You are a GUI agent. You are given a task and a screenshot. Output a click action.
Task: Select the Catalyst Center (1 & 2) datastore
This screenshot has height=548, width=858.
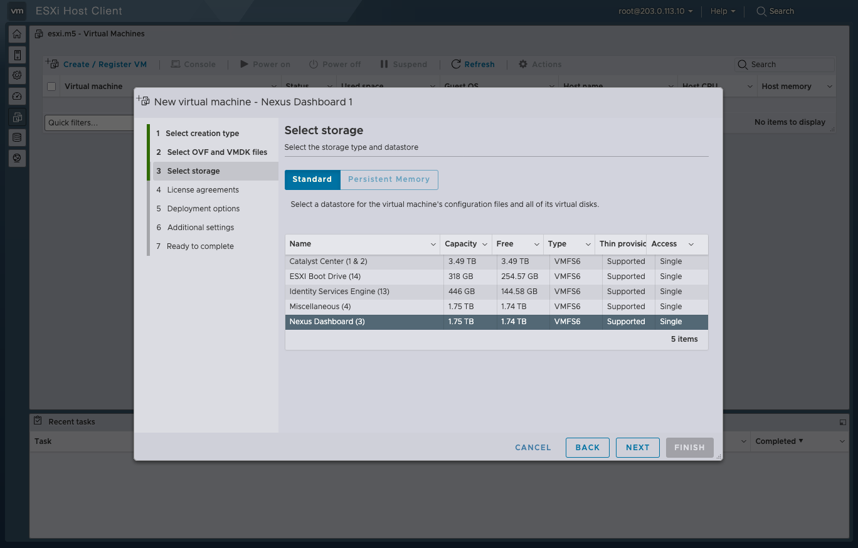pyautogui.click(x=496, y=261)
